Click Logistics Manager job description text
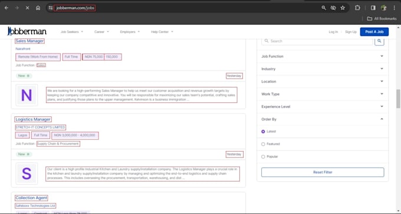The height and width of the screenshot is (214, 401). click(143, 173)
